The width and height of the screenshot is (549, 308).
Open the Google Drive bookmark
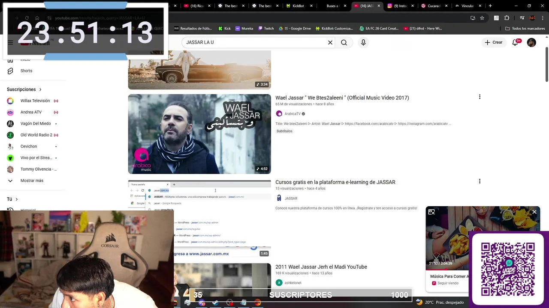click(x=295, y=29)
